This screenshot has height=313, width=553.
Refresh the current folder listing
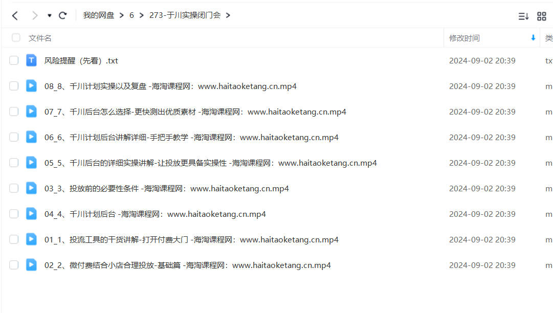tap(63, 15)
